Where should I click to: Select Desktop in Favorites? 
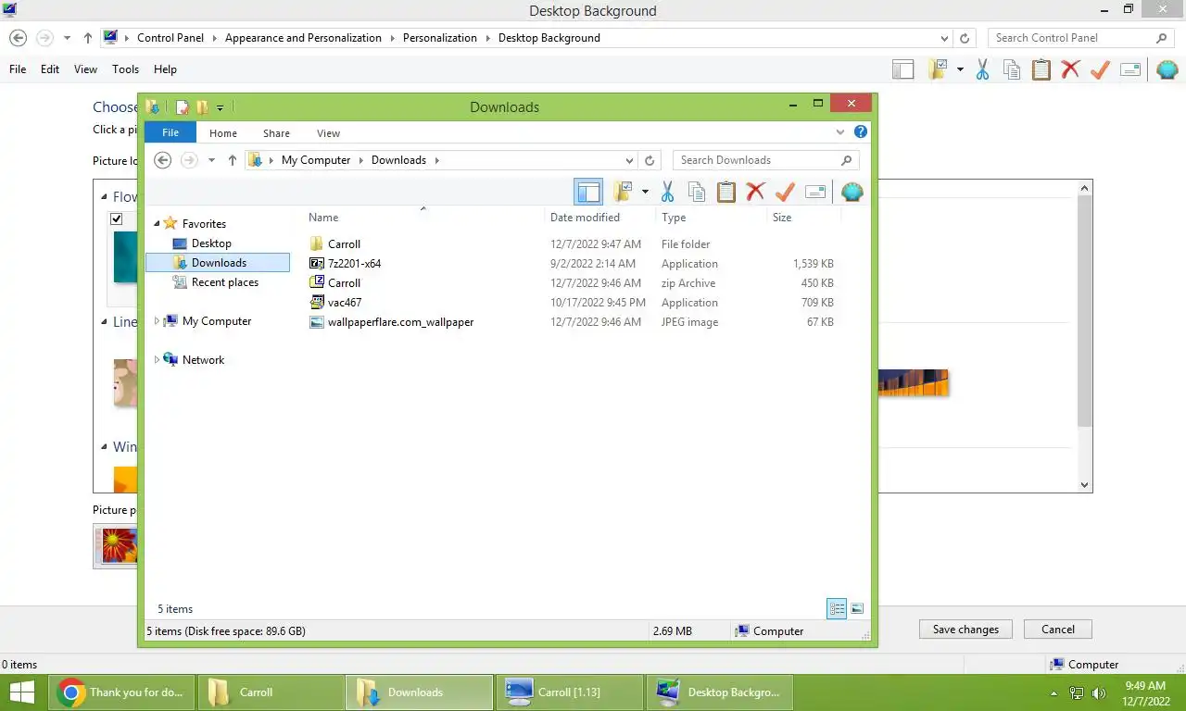211,243
